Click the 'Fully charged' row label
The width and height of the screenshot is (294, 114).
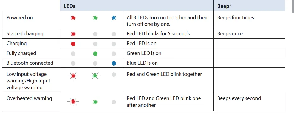(21, 53)
